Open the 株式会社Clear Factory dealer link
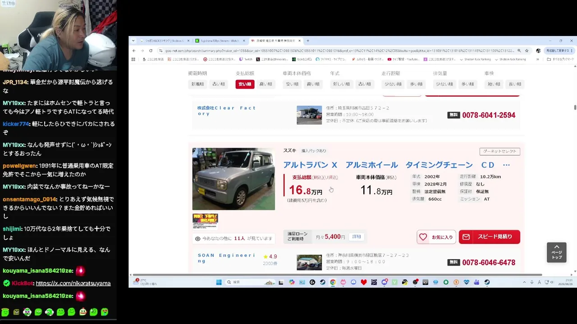This screenshot has width=577, height=324. tap(226, 111)
